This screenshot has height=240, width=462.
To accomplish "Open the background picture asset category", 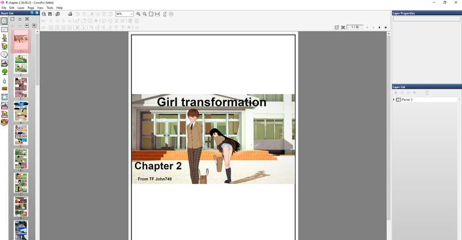I will coord(4,63).
